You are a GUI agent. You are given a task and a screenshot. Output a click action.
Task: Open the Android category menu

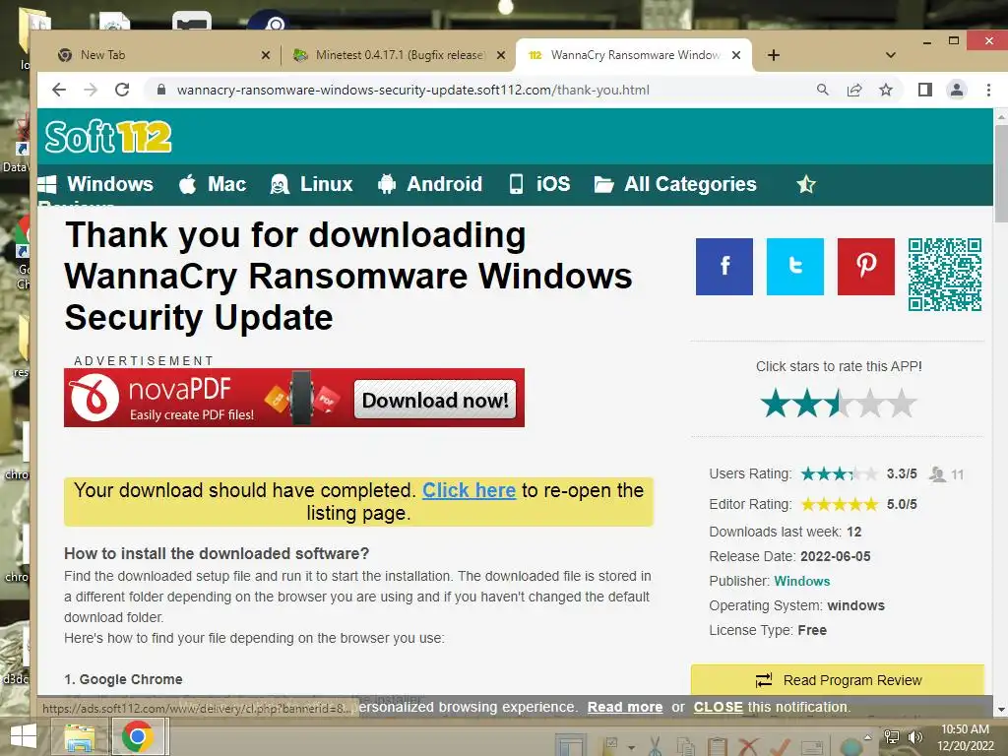(x=430, y=184)
